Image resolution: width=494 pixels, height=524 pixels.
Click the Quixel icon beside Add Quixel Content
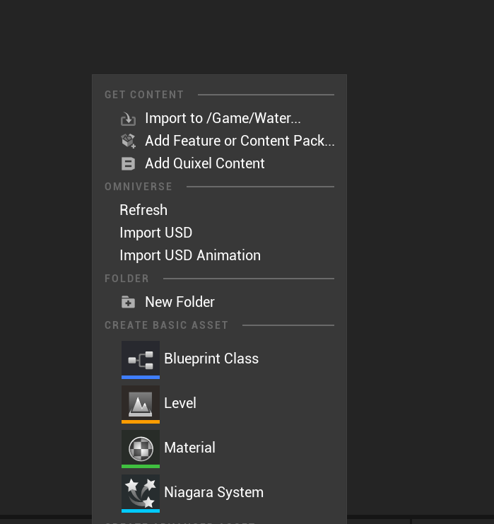128,164
